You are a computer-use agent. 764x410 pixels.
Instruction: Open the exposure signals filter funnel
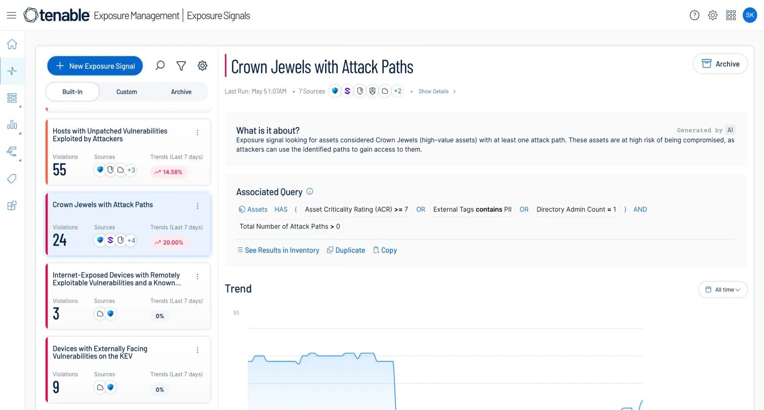[181, 66]
